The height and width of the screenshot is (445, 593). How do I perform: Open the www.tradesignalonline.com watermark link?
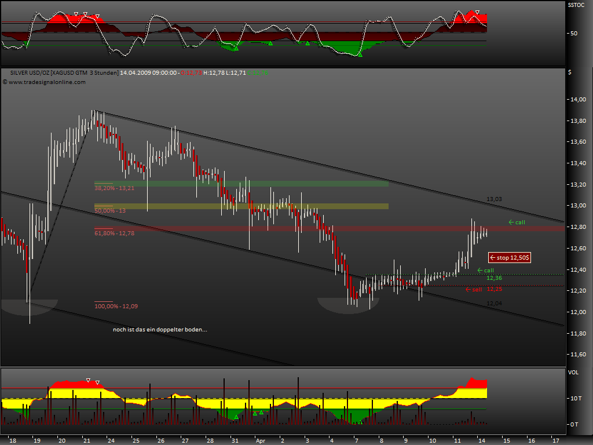coord(46,82)
